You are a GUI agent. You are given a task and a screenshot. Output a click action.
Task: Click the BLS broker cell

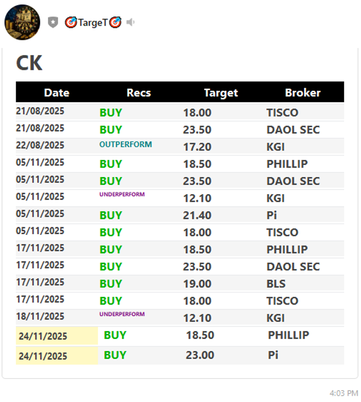(x=276, y=284)
